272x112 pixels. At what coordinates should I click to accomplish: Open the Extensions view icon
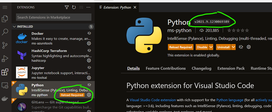(5, 72)
